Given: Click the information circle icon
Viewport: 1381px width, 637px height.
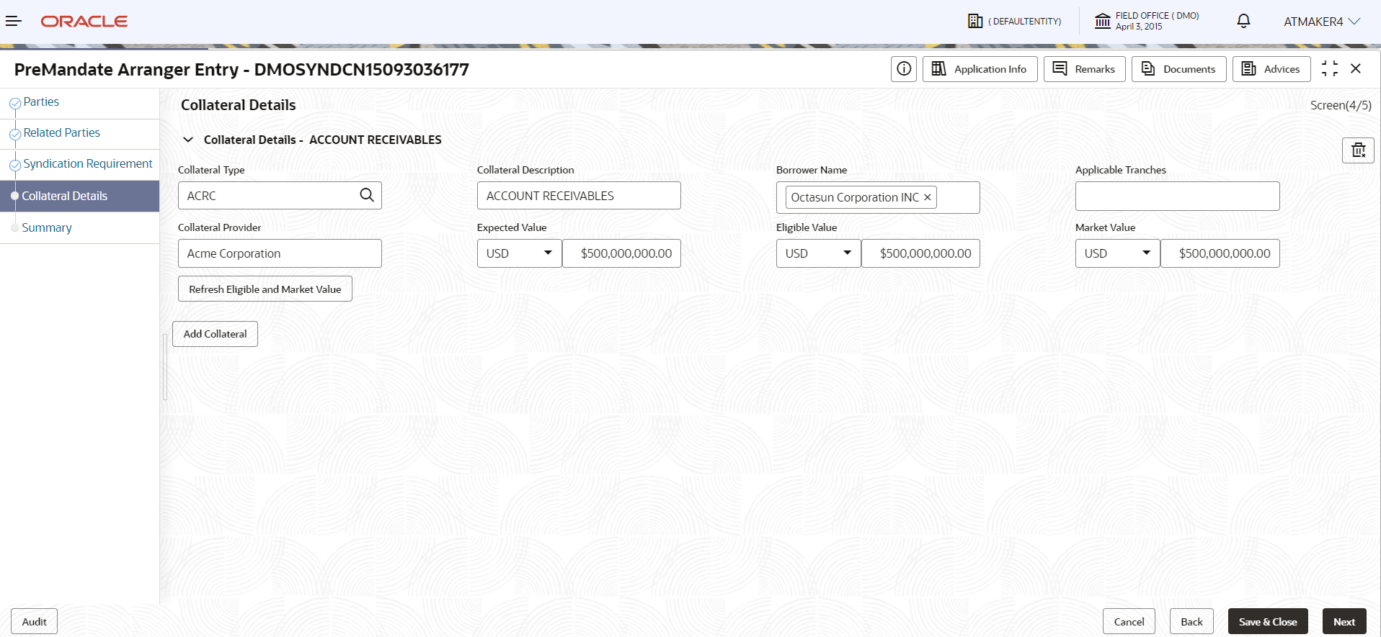Looking at the screenshot, I should pos(904,69).
